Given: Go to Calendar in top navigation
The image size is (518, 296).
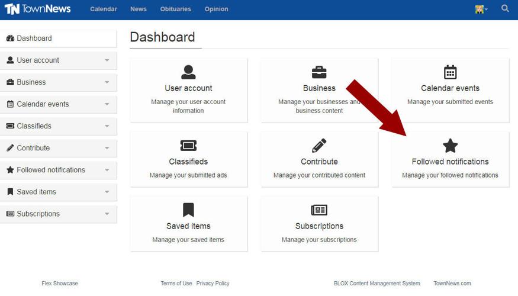Looking at the screenshot, I should pos(104,9).
